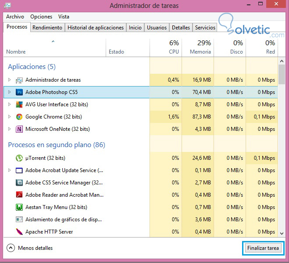
Task: Click the AVG User Interface icon
Action: [19, 104]
